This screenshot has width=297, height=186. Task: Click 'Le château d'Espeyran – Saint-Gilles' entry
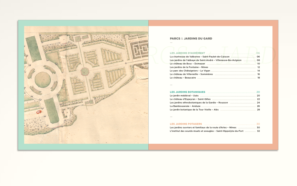190,99
